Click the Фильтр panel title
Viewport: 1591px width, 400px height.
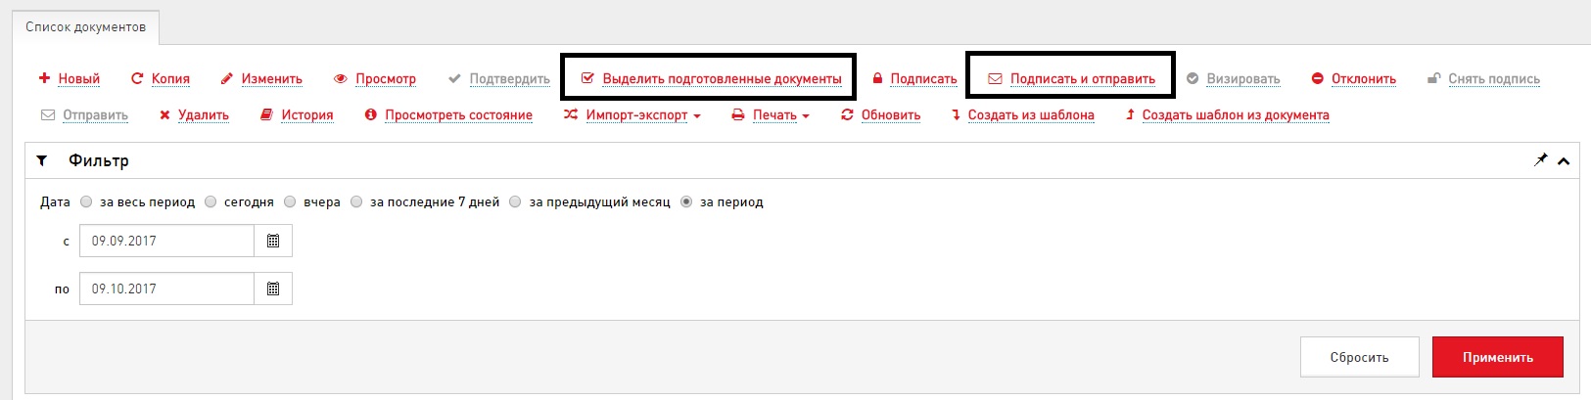(99, 160)
